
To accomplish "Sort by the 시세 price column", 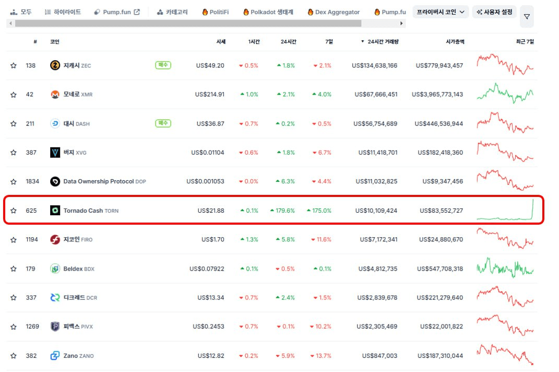I will tap(221, 42).
